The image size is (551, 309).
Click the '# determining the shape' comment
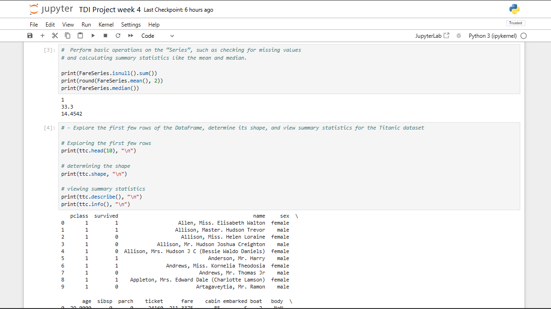pos(96,166)
